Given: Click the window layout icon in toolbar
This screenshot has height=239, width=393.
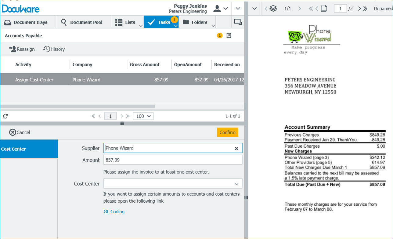Looking at the screenshot, I should (x=238, y=22).
